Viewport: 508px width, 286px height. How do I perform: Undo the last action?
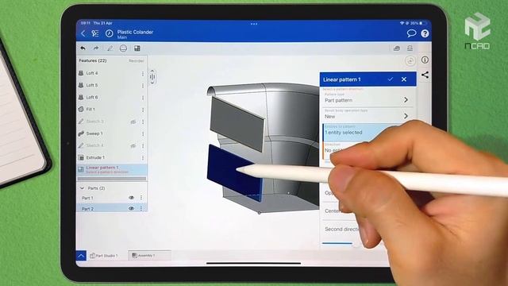(x=83, y=48)
